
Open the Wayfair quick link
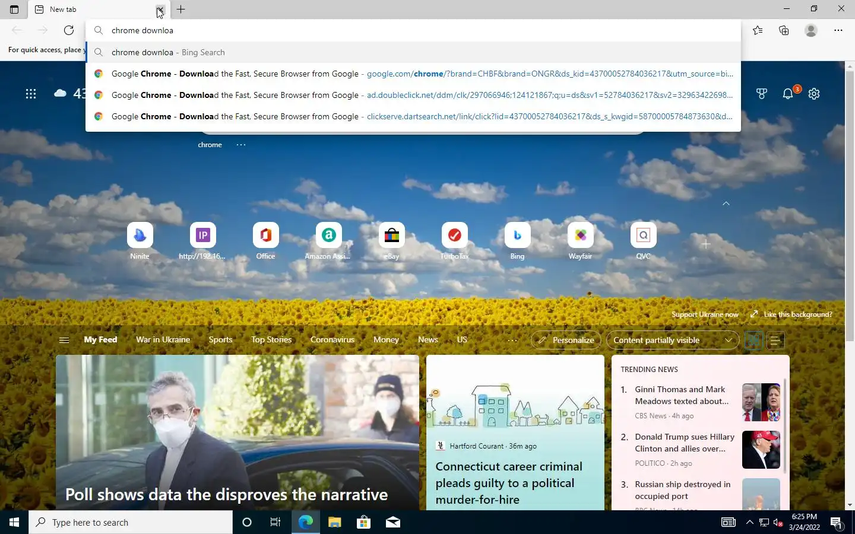point(580,241)
